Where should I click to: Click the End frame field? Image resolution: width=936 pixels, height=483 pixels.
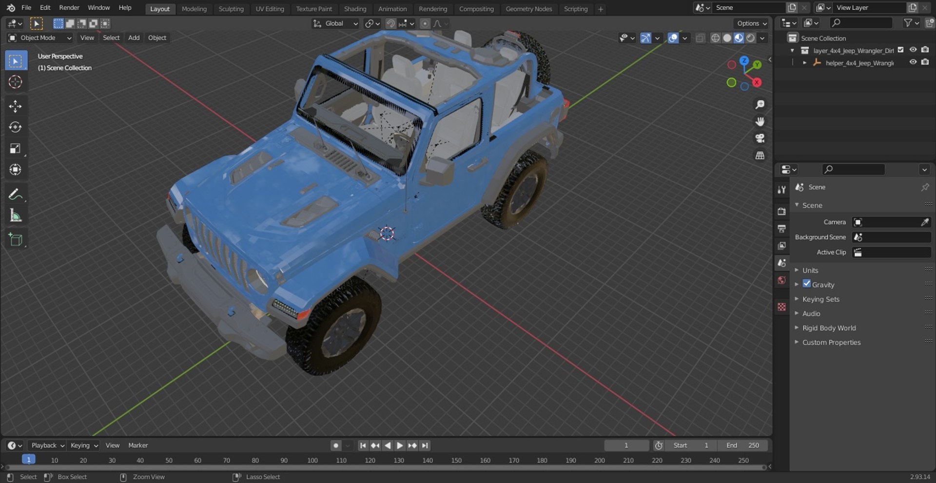coord(742,445)
